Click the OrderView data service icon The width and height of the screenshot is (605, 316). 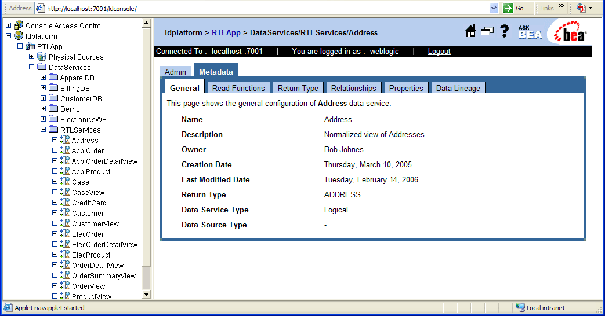point(65,285)
